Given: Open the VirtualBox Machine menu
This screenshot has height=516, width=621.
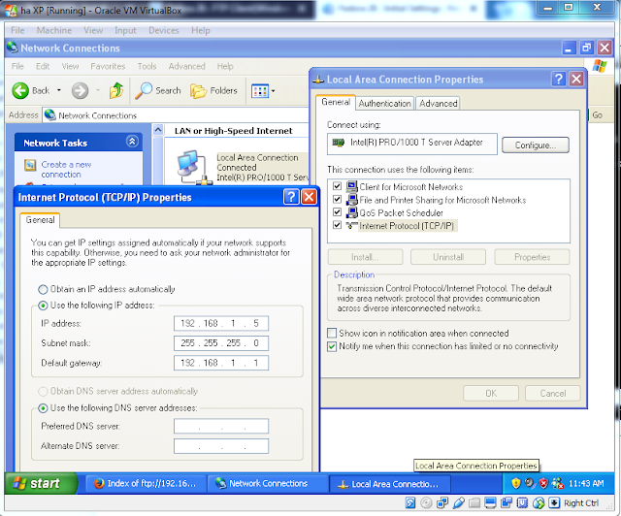Looking at the screenshot, I should point(54,30).
